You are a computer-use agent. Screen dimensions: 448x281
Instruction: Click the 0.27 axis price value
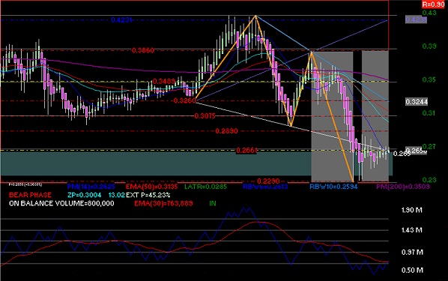click(429, 146)
